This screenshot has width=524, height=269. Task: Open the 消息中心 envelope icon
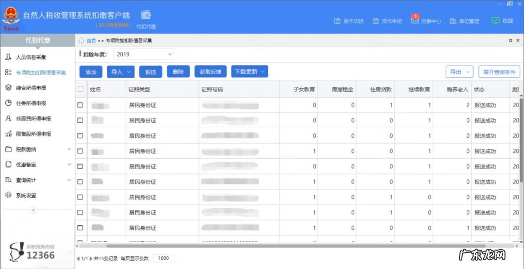click(x=415, y=20)
